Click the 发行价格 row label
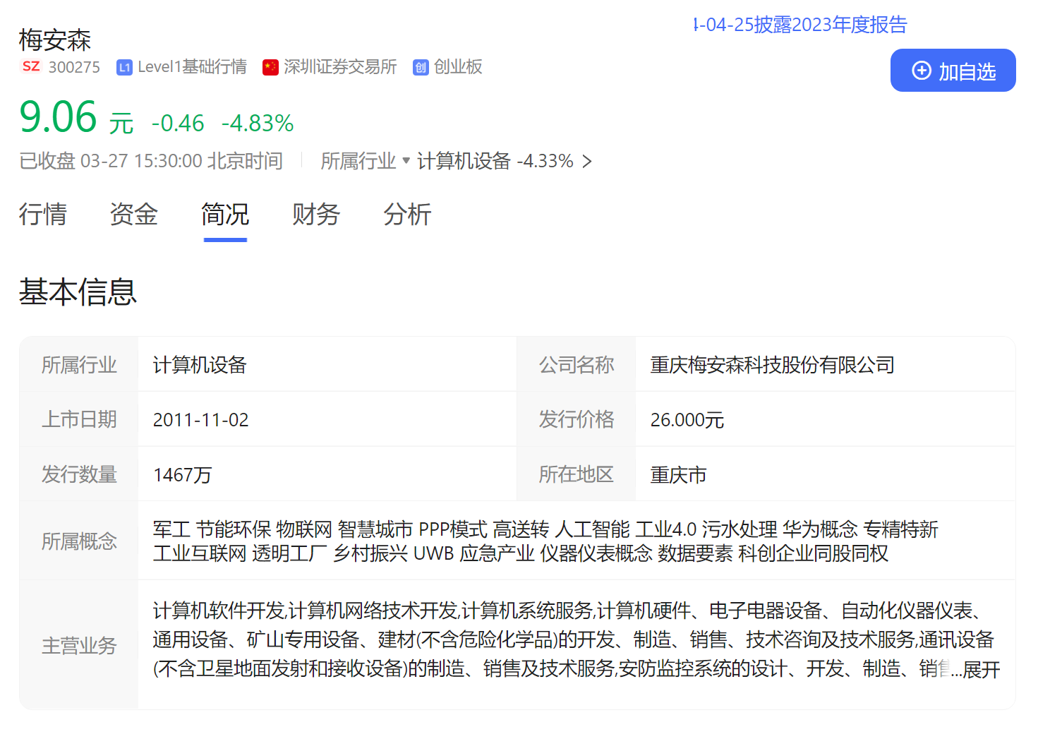 pos(577,419)
